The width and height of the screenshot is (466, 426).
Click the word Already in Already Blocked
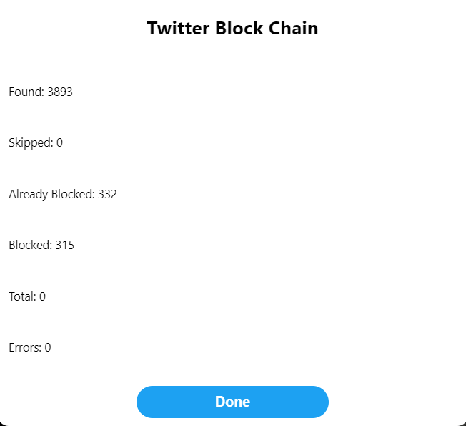pos(29,195)
